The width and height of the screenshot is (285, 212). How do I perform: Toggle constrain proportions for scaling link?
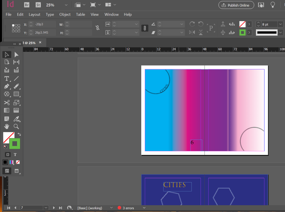[x=145, y=28]
